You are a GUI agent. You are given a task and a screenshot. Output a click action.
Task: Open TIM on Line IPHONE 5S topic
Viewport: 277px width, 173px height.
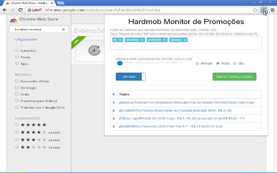point(182,119)
